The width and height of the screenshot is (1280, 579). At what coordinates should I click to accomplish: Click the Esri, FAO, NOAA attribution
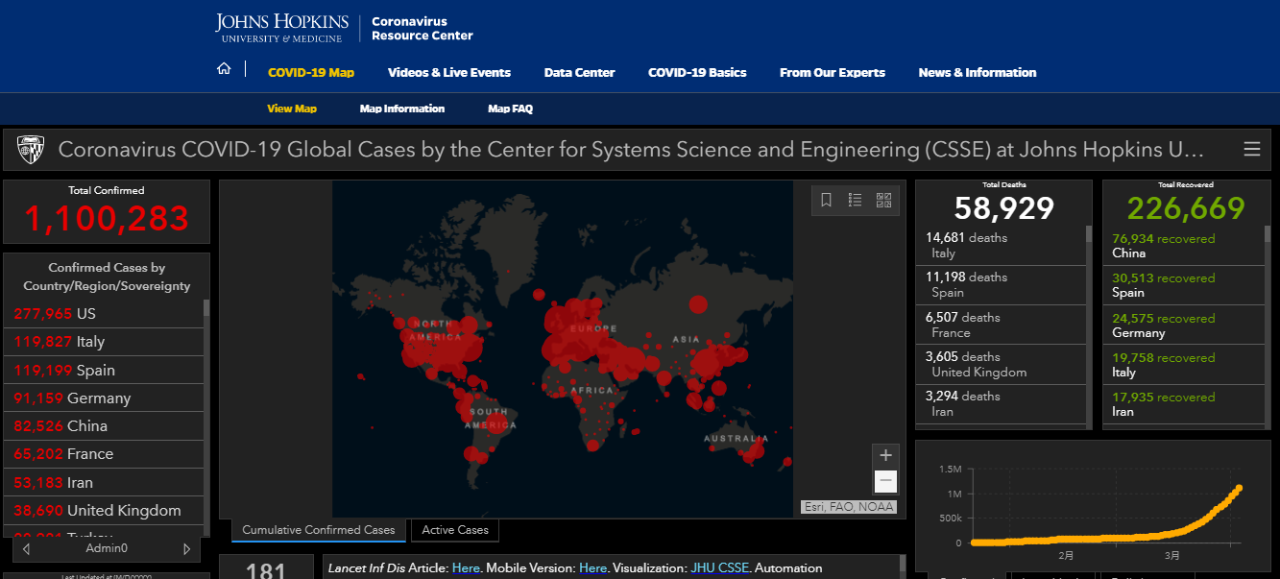(x=848, y=507)
